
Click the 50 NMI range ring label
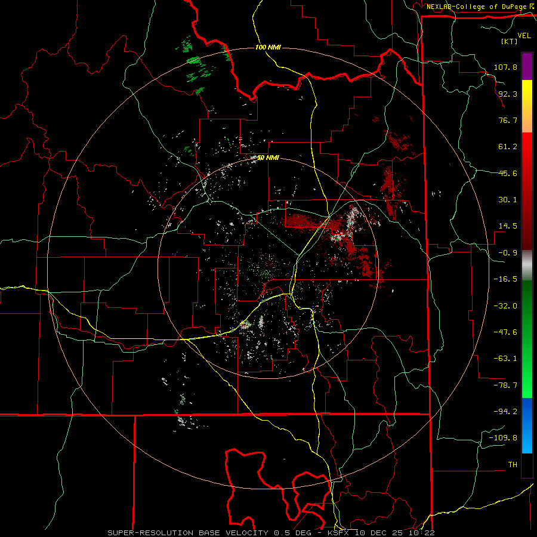click(x=268, y=158)
